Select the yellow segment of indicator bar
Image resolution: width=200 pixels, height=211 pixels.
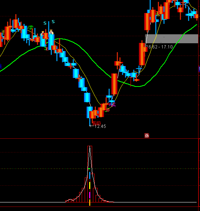point(90,185)
